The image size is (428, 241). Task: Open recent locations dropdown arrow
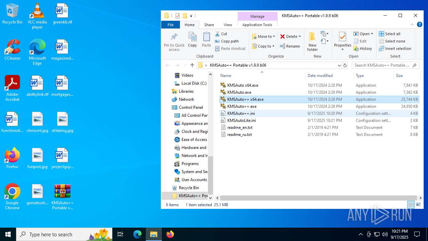[185, 65]
